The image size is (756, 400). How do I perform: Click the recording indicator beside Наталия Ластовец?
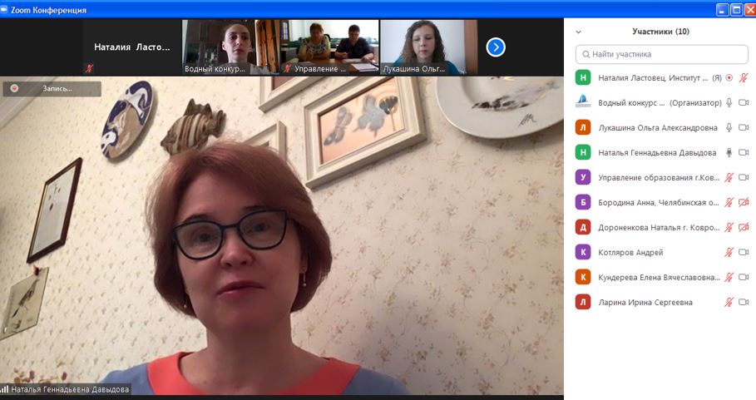(x=729, y=77)
